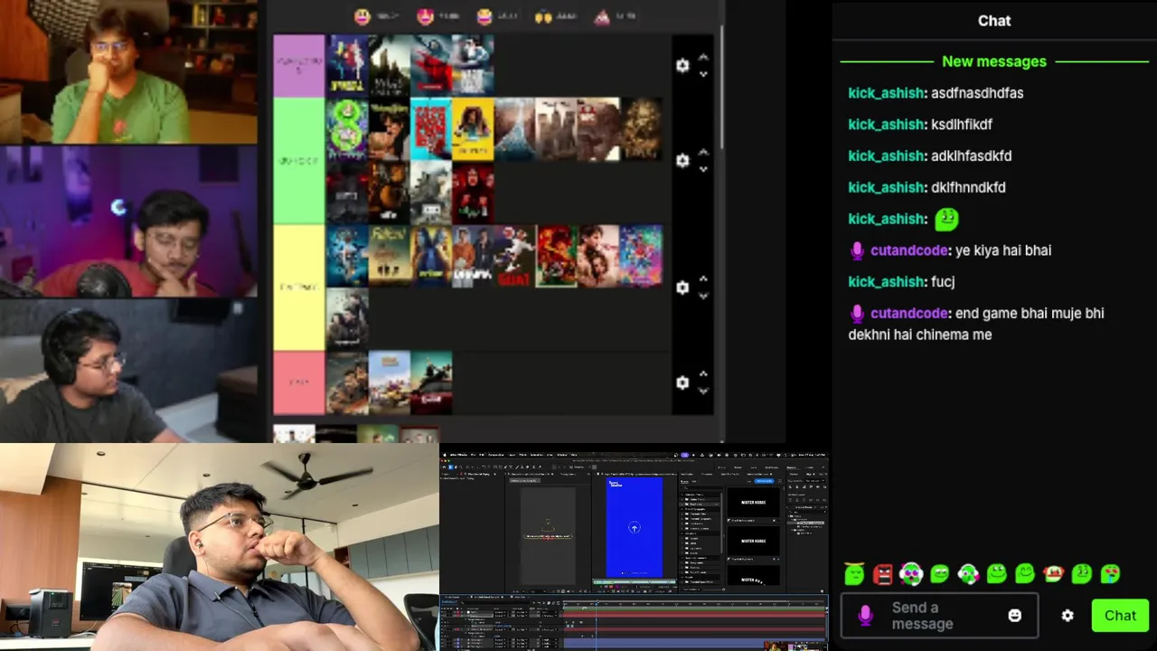Click the green emote in kick_ashish's message
Screen dimensions: 1157x651
pos(945,219)
